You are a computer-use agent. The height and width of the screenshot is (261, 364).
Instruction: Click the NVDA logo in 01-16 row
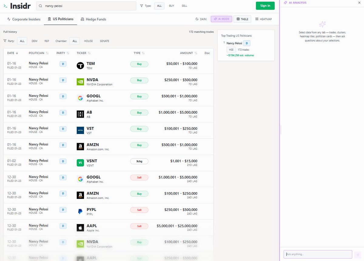[80, 82]
